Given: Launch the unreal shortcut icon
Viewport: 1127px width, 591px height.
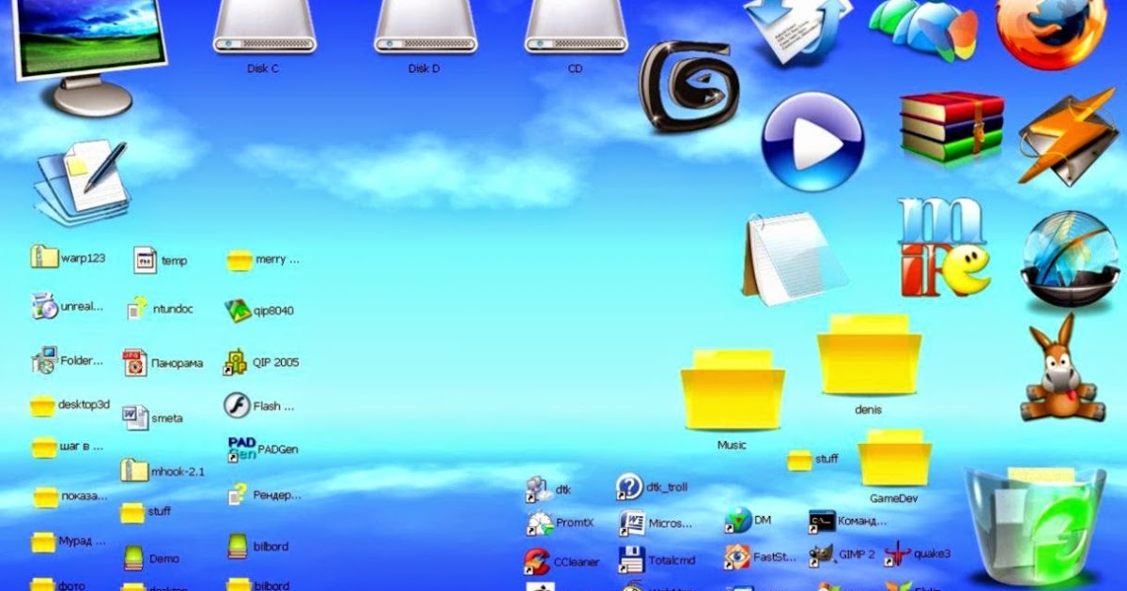Looking at the screenshot, I should point(44,306).
